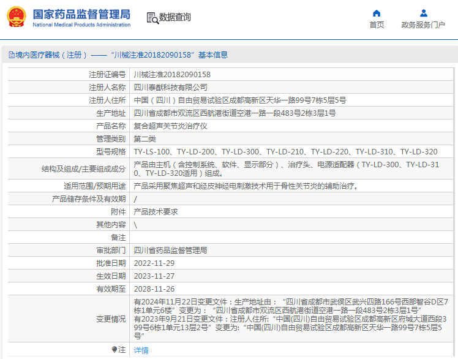Image resolution: width=458 pixels, height=359 pixels.
Task: Click the 第二类 management category value
Action: pyautogui.click(x=145, y=139)
